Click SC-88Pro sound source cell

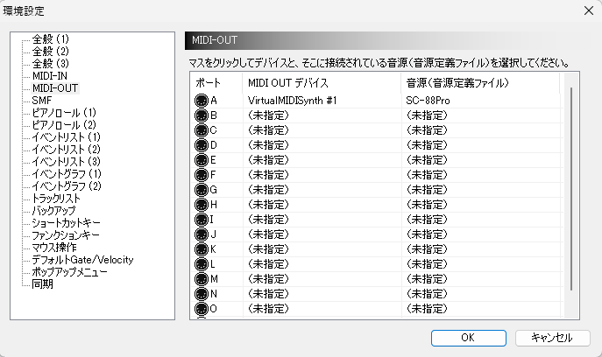tap(481, 101)
